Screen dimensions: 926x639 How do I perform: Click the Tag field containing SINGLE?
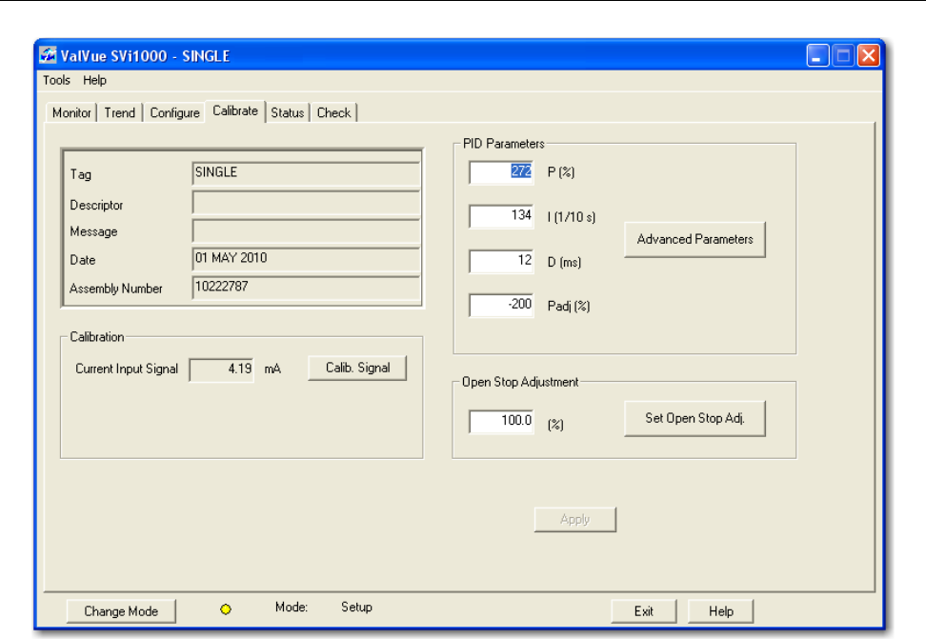306,173
